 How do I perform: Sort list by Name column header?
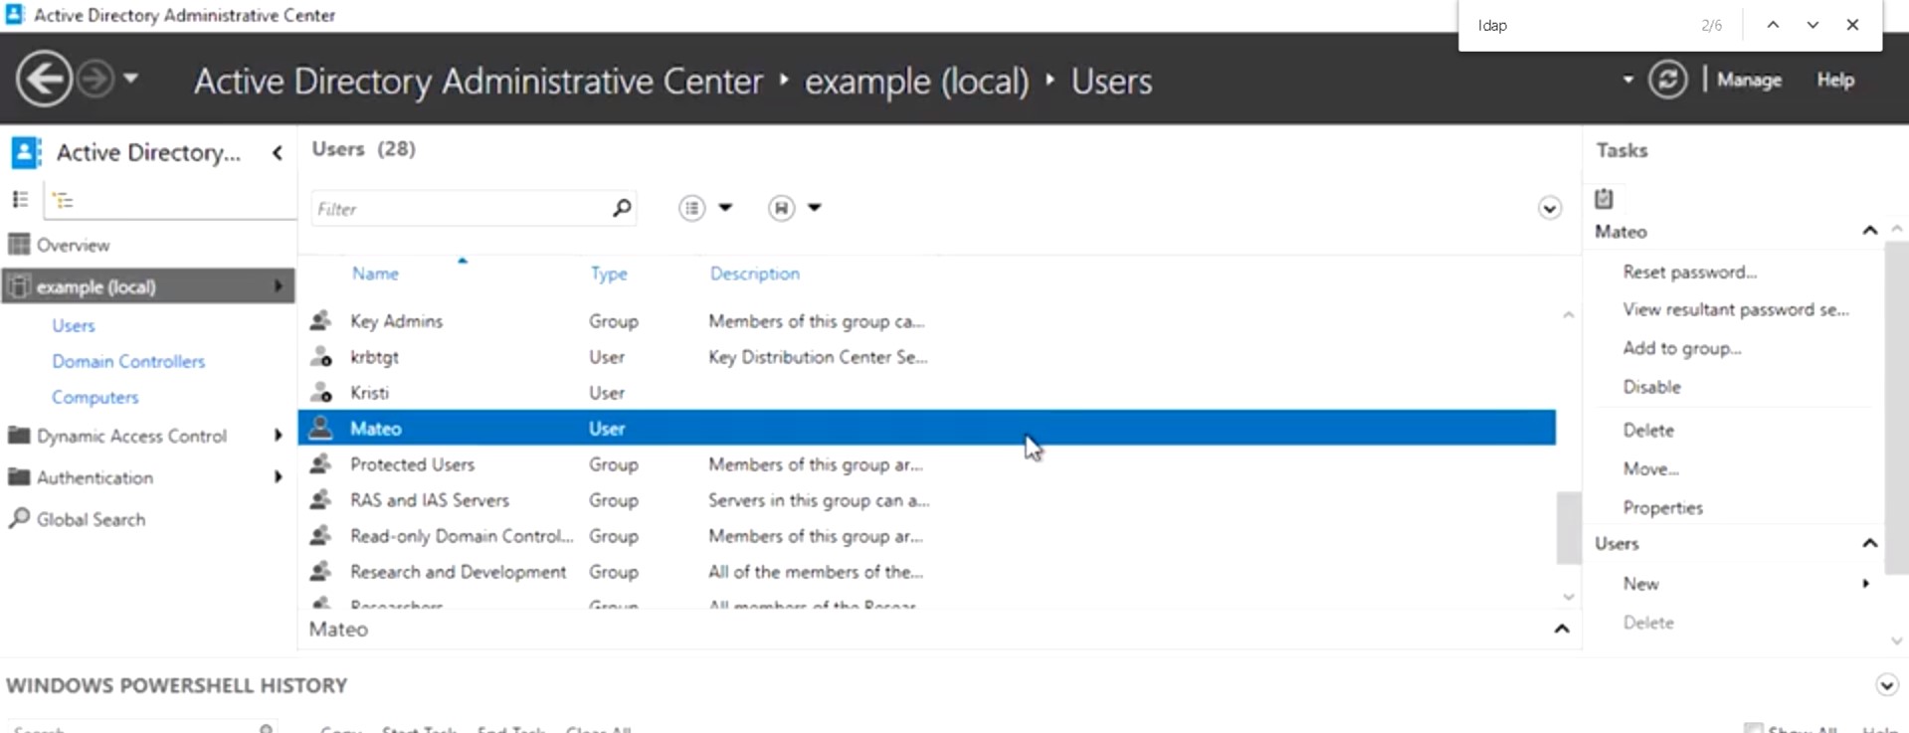coord(375,274)
